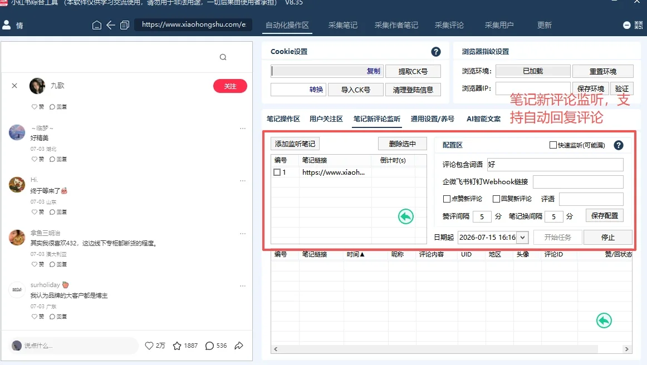Click the horizontal scrollbar right arrow

click(x=627, y=349)
